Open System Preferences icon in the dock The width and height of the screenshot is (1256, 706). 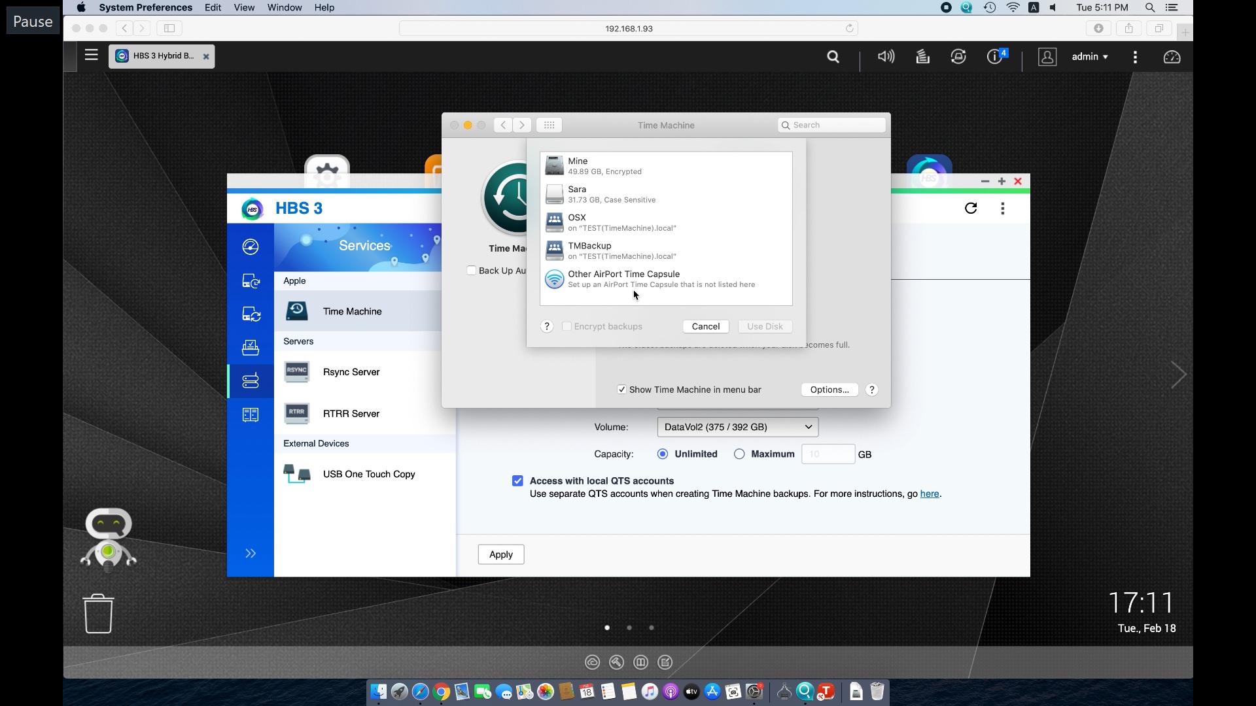coord(755,692)
